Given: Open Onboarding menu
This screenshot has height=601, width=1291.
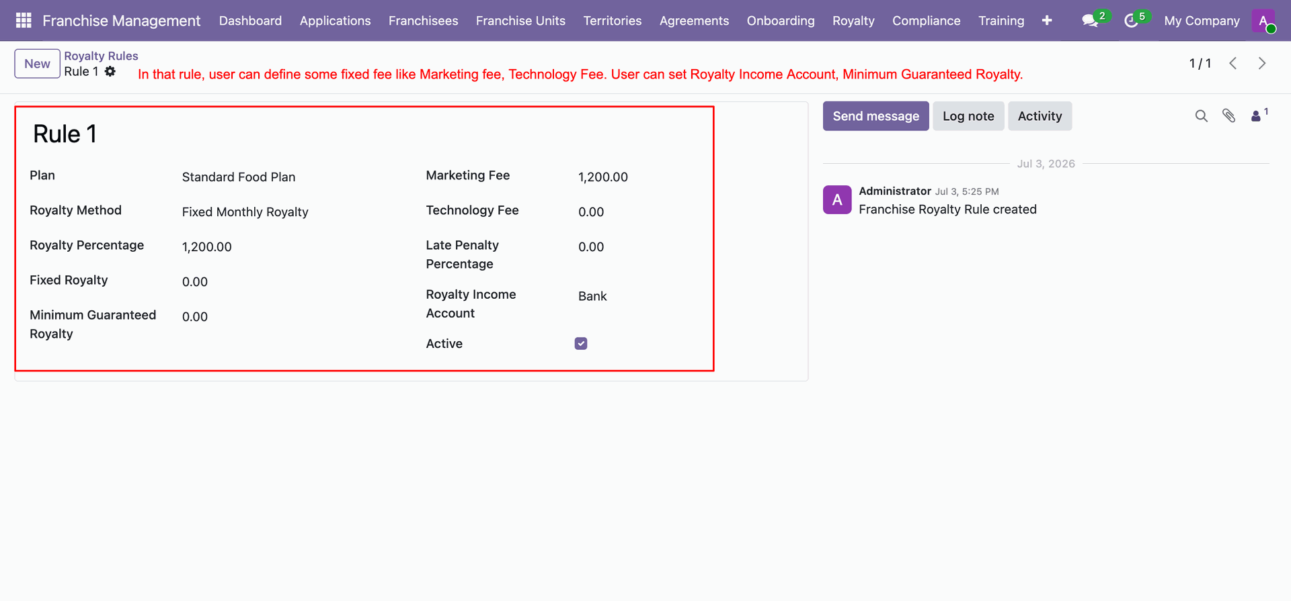Looking at the screenshot, I should pos(780,21).
